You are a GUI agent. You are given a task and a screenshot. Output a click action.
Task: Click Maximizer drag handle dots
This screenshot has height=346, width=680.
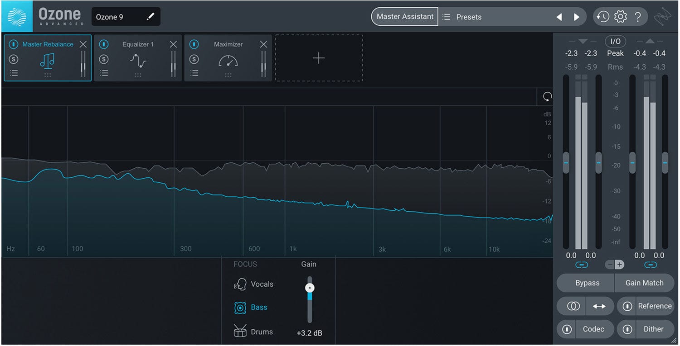pos(228,76)
